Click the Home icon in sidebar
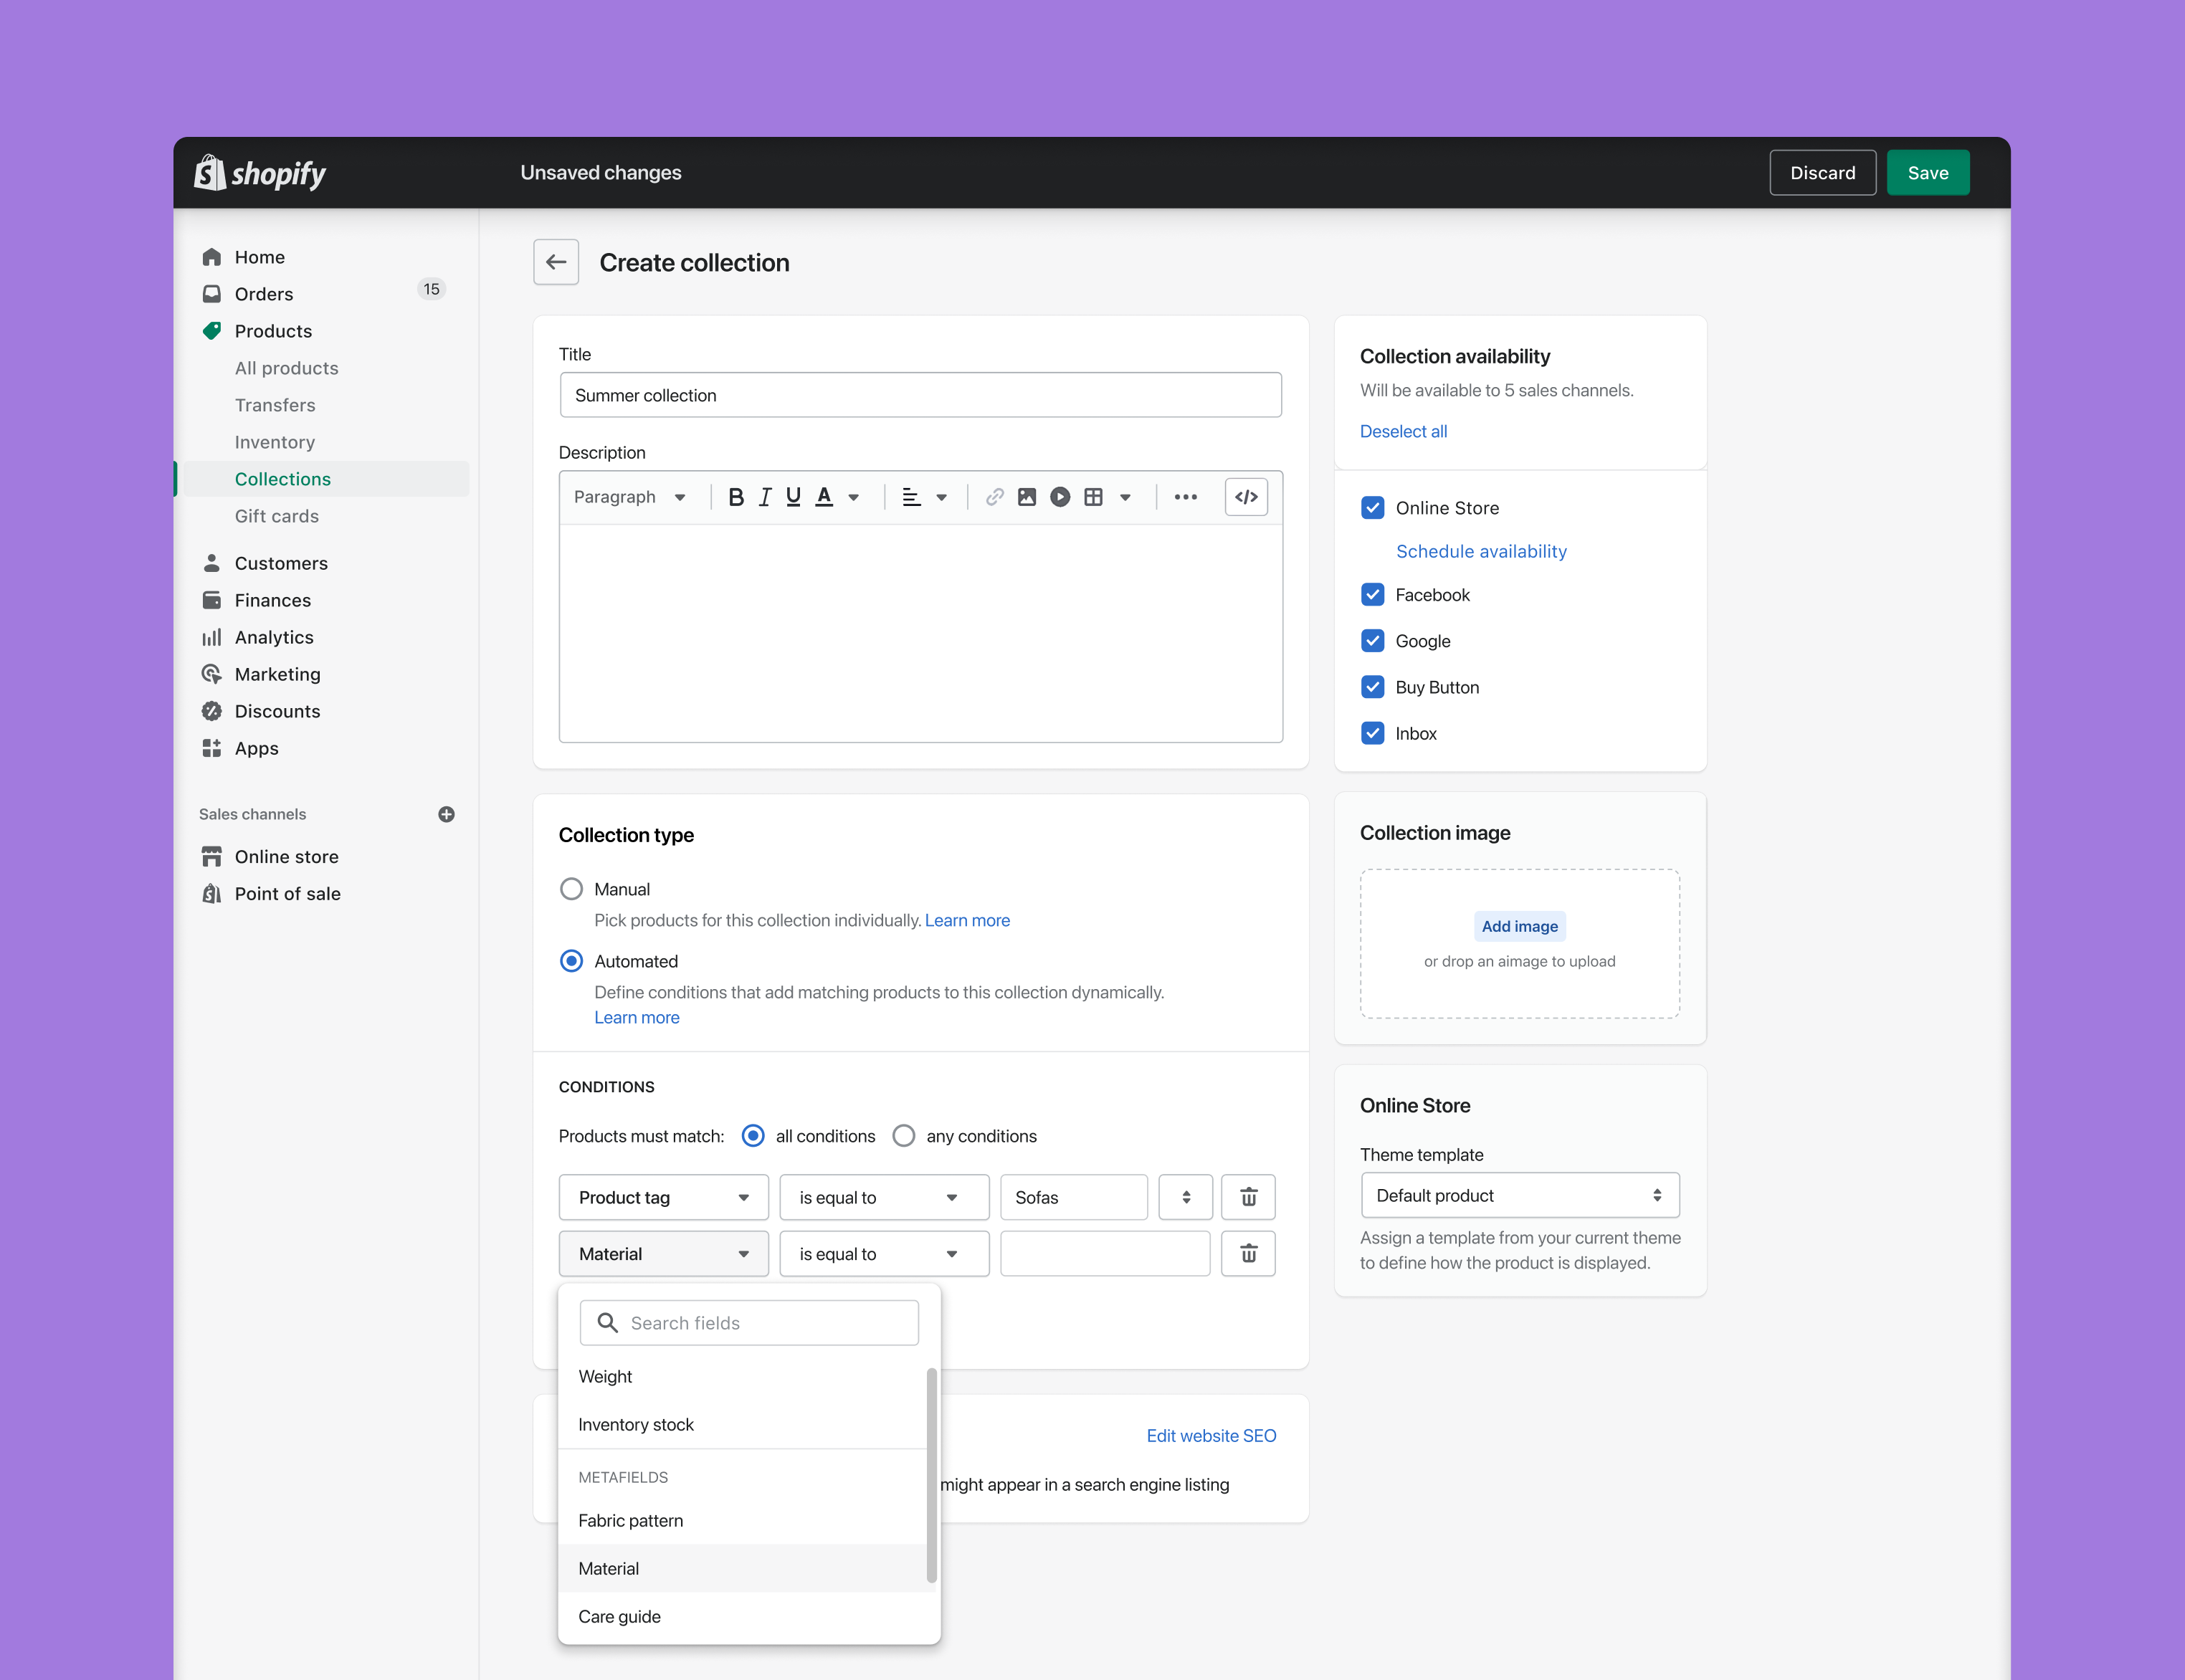 coord(211,257)
